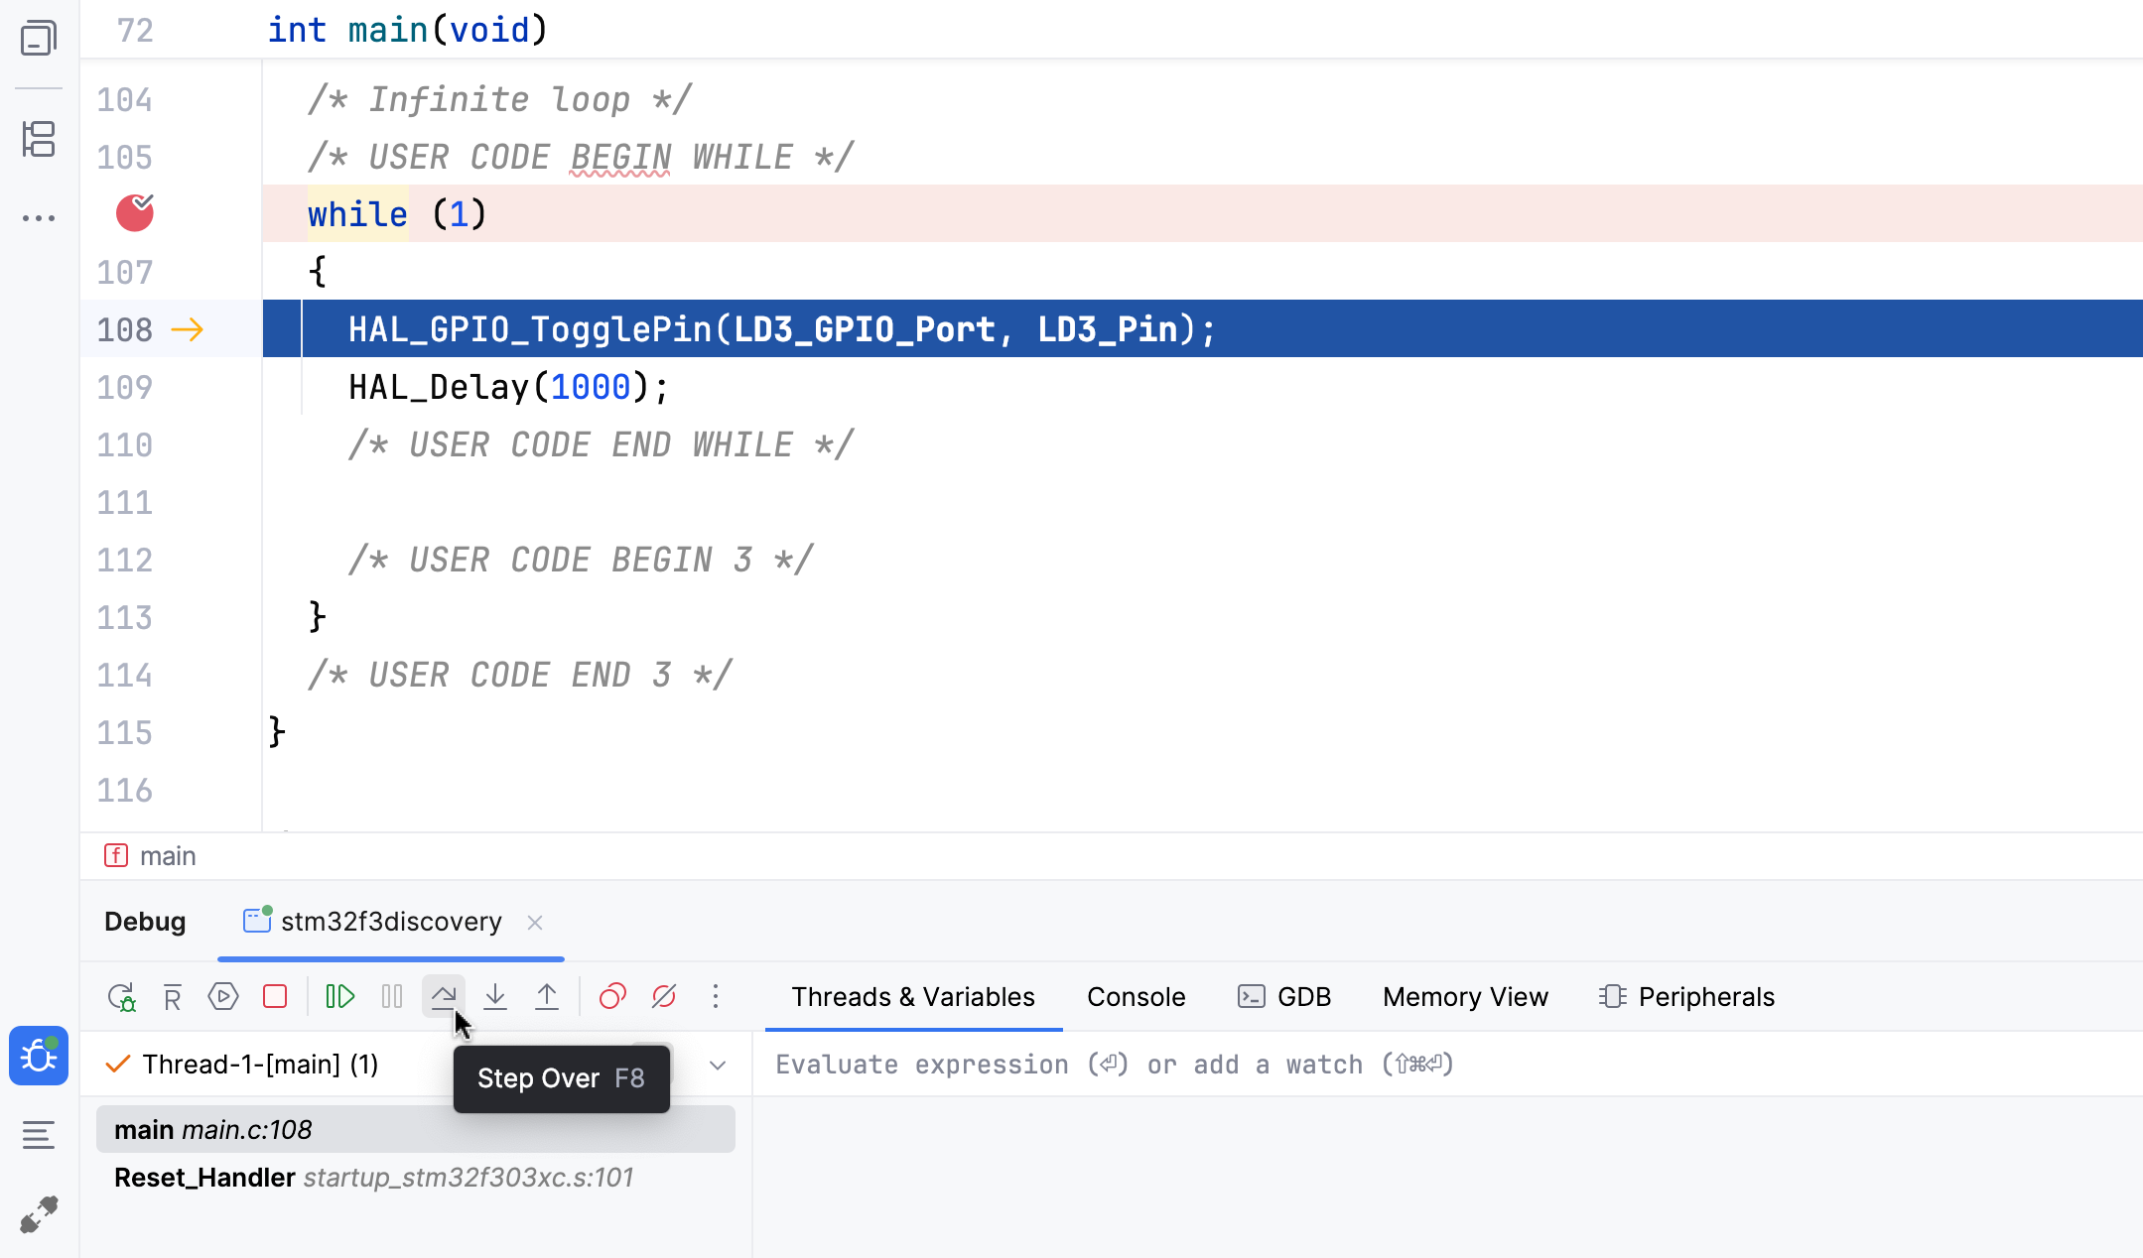Expand the Thread-1-[main] dropdown
The height and width of the screenshot is (1258, 2143).
tap(718, 1064)
